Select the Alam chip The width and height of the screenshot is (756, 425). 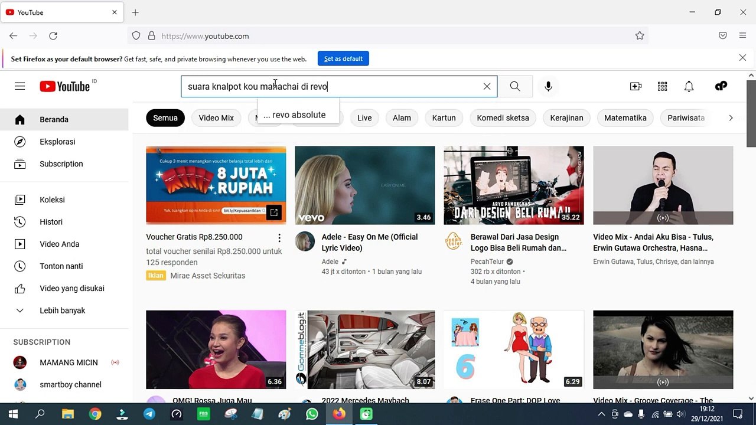(x=402, y=118)
